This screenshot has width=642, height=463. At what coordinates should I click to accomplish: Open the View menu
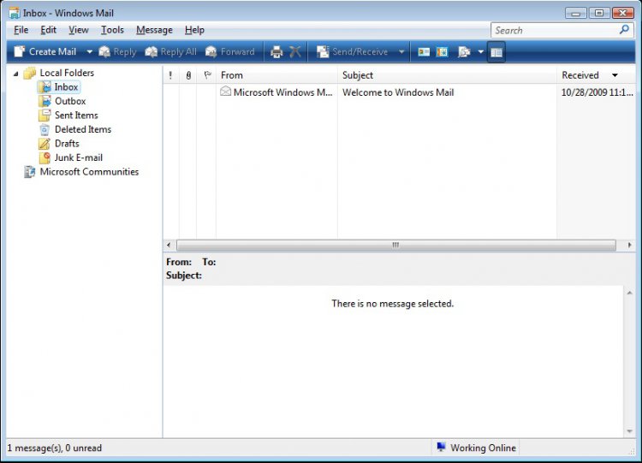pyautogui.click(x=78, y=30)
